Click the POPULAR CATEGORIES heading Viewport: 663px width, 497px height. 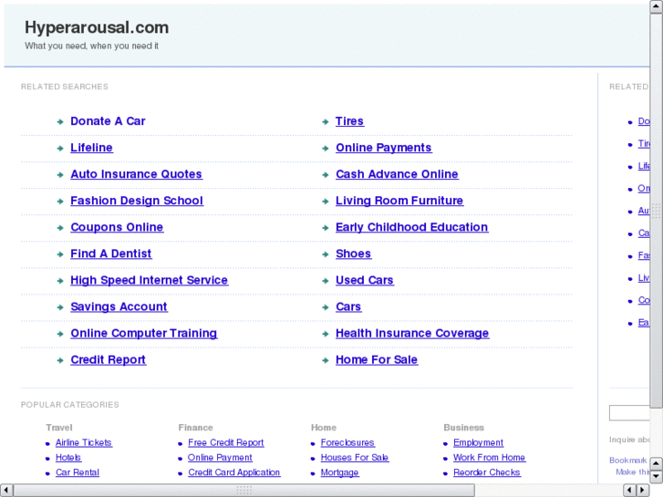70,405
